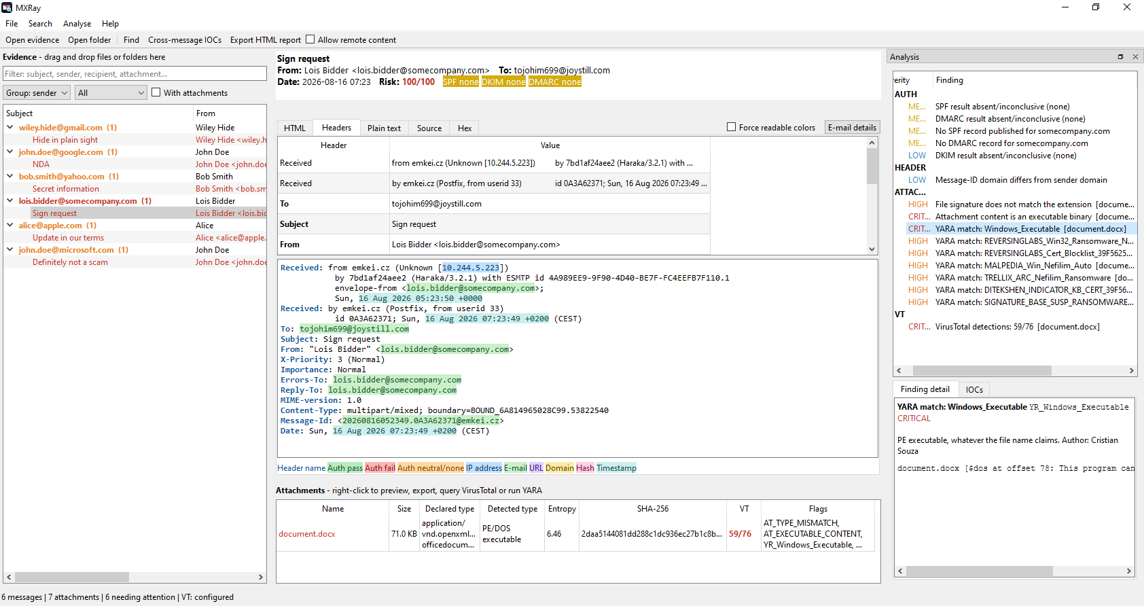
Task: Click the IP address legend swatch
Action: (484, 467)
